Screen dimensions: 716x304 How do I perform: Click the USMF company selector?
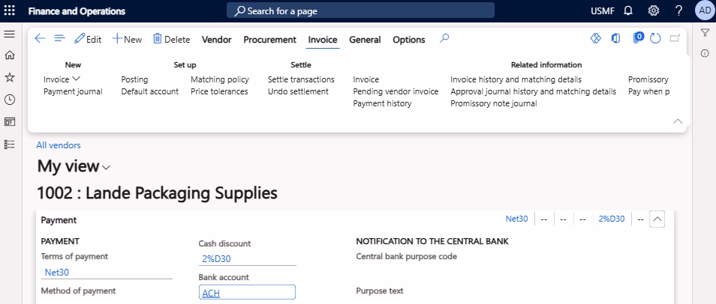603,10
